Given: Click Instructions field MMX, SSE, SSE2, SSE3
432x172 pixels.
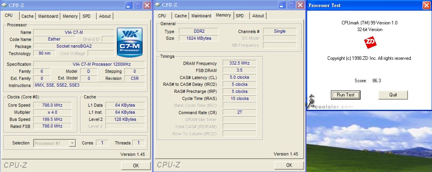Looking at the screenshot, I should tap(89, 85).
